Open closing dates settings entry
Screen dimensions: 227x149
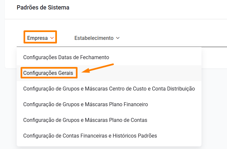coord(66,57)
